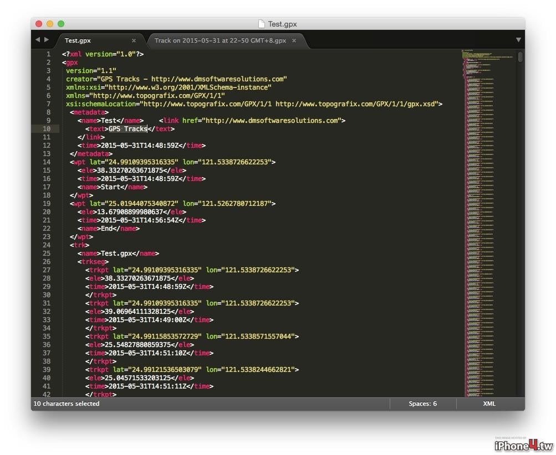Open the tab list dropdown arrow
The image size is (556, 455).
518,40
